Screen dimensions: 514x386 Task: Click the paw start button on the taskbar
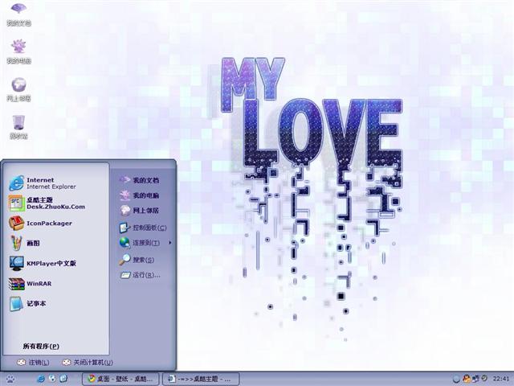10,379
